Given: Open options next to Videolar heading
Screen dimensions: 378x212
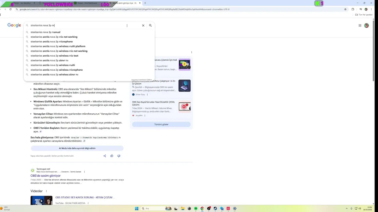Looking at the screenshot, I should (x=46, y=191).
